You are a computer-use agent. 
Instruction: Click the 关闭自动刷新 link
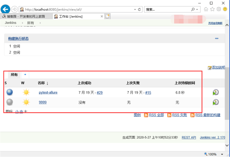[215, 23]
